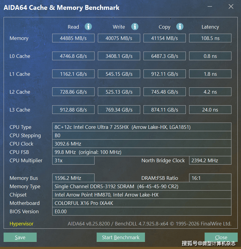Screen dimensions: 241x249
Task: Click the AIDA64 Cache & Memory Benchmark title
Action: click(61, 8)
